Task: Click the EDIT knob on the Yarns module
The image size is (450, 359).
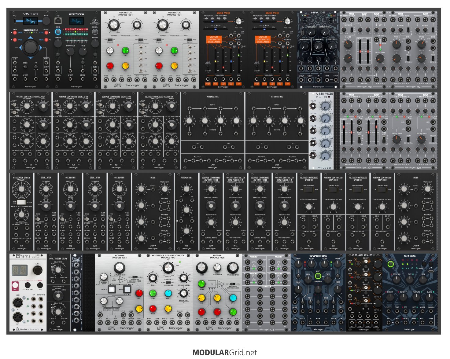Action: pyautogui.click(x=38, y=270)
